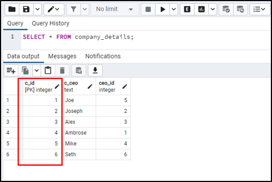
Task: Commit the current transaction
Action: point(226,9)
